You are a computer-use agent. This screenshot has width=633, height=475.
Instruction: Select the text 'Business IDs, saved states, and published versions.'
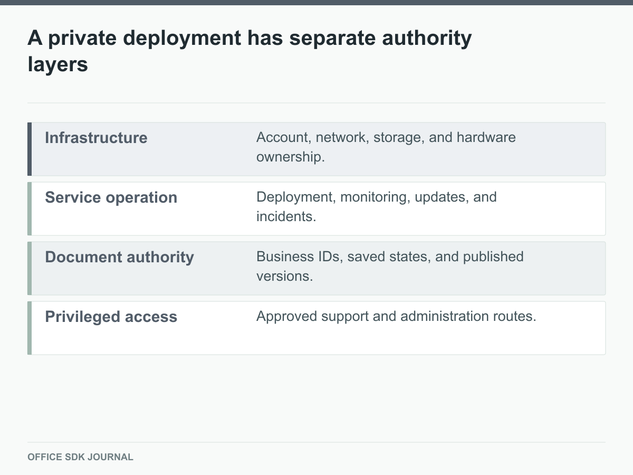click(x=390, y=267)
